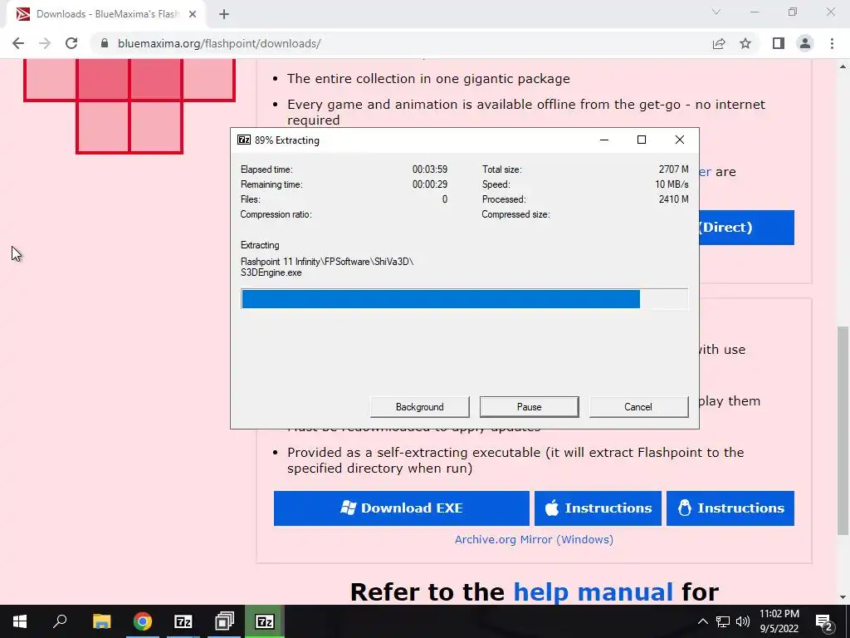Open Linux penguin Instructions button
This screenshot has height=638, width=850.
pyautogui.click(x=730, y=508)
